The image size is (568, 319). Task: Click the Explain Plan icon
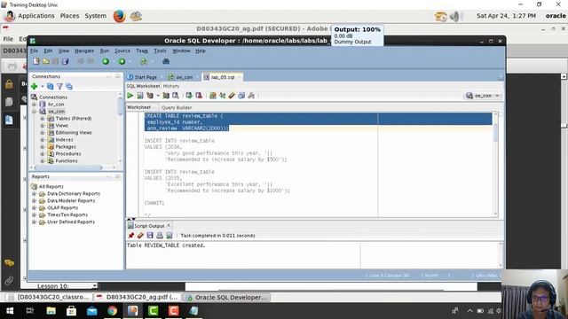[150, 96]
